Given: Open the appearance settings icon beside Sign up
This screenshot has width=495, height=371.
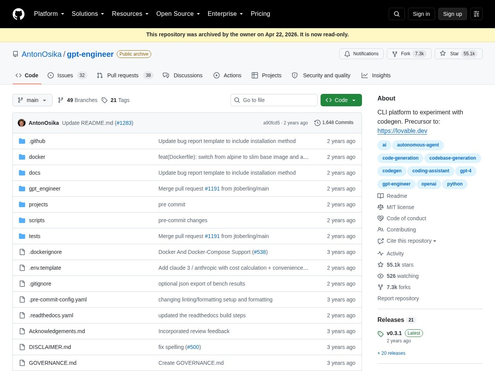Looking at the screenshot, I should click(x=476, y=14).
